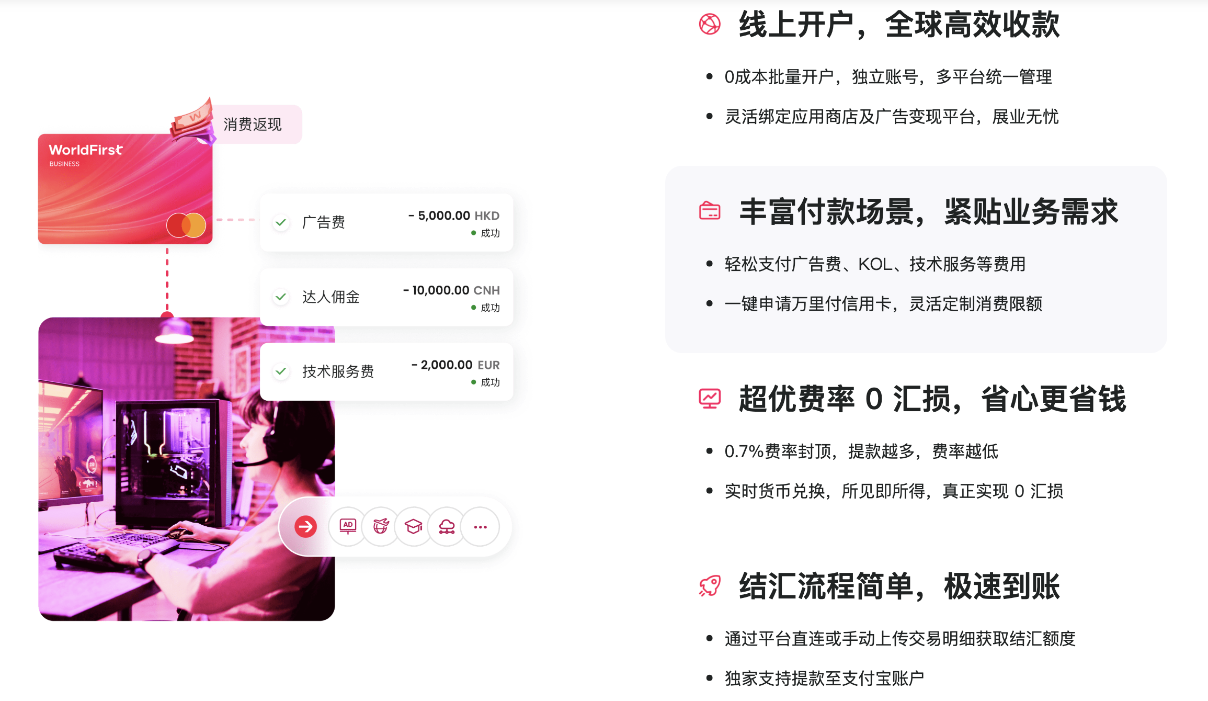
Task: Click the WorldFirst Business card image
Action: (x=126, y=189)
